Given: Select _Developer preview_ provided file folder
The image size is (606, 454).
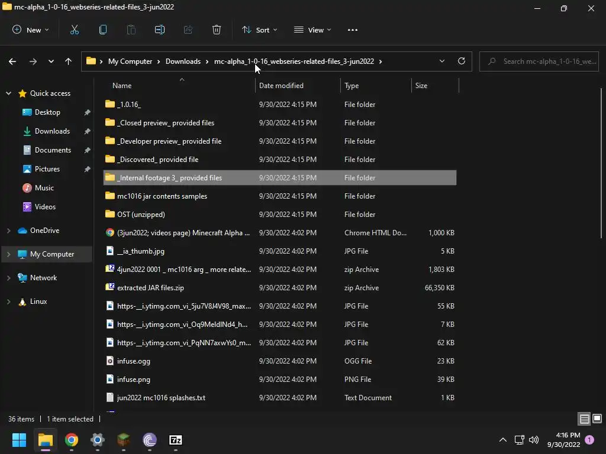Looking at the screenshot, I should point(280,141).
